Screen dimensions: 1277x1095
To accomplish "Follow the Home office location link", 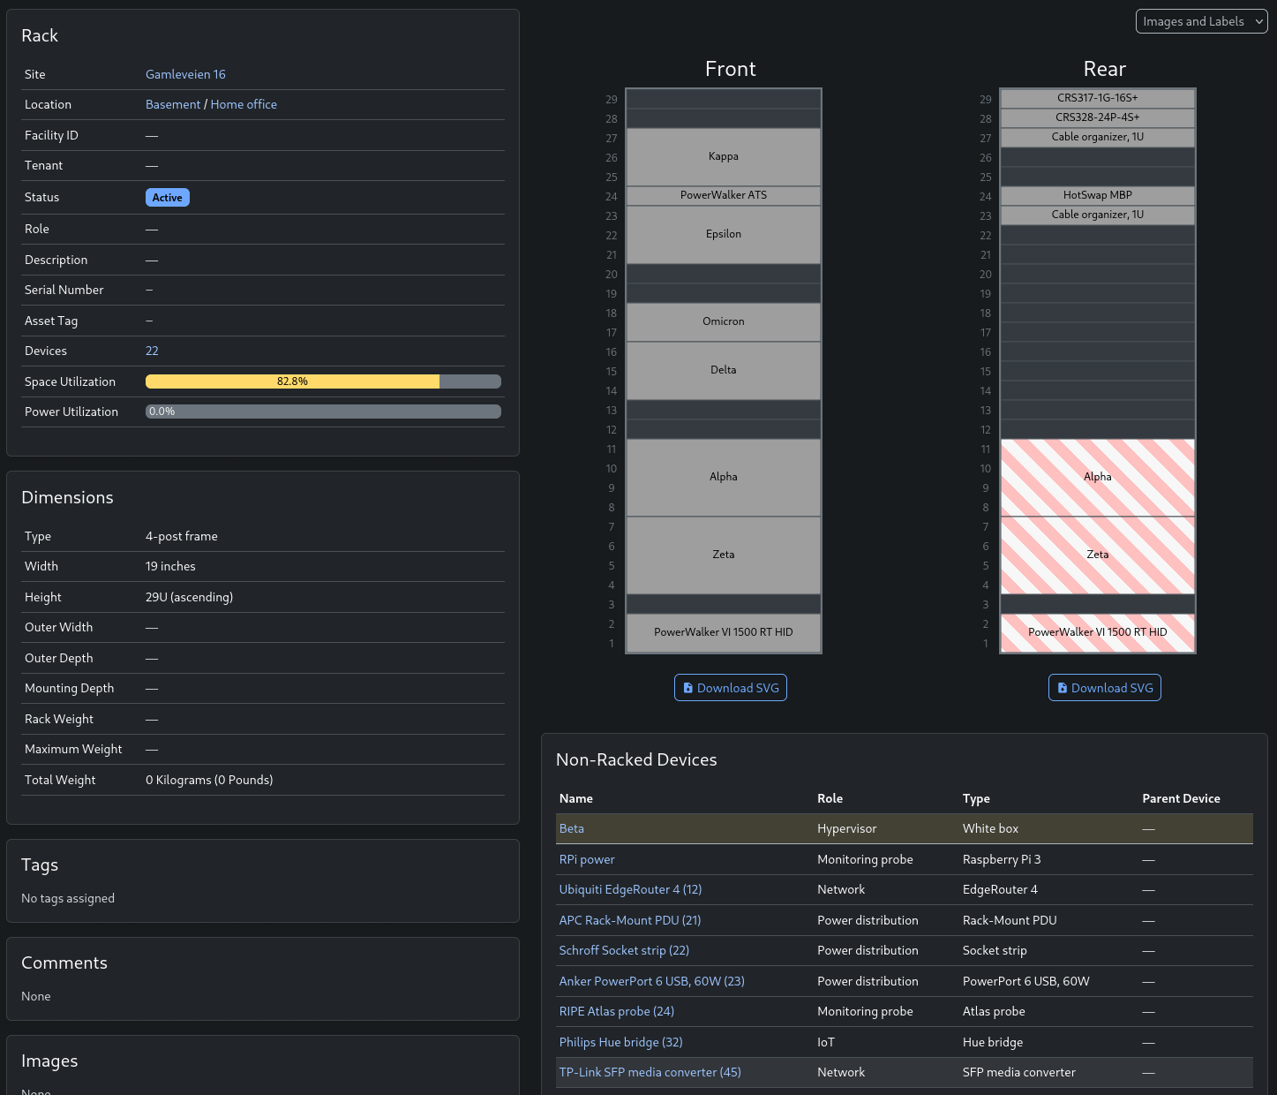I will 244,104.
